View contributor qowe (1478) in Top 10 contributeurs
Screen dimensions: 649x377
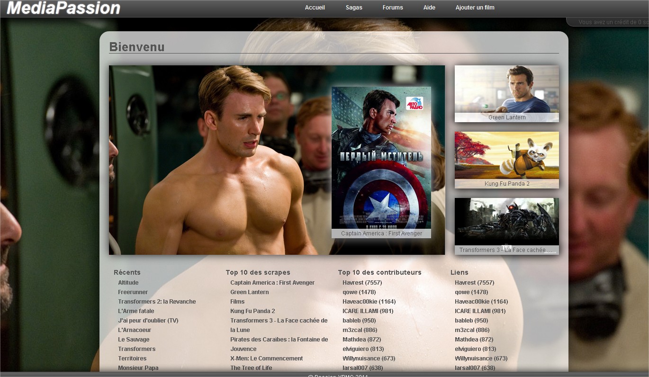pos(359,292)
